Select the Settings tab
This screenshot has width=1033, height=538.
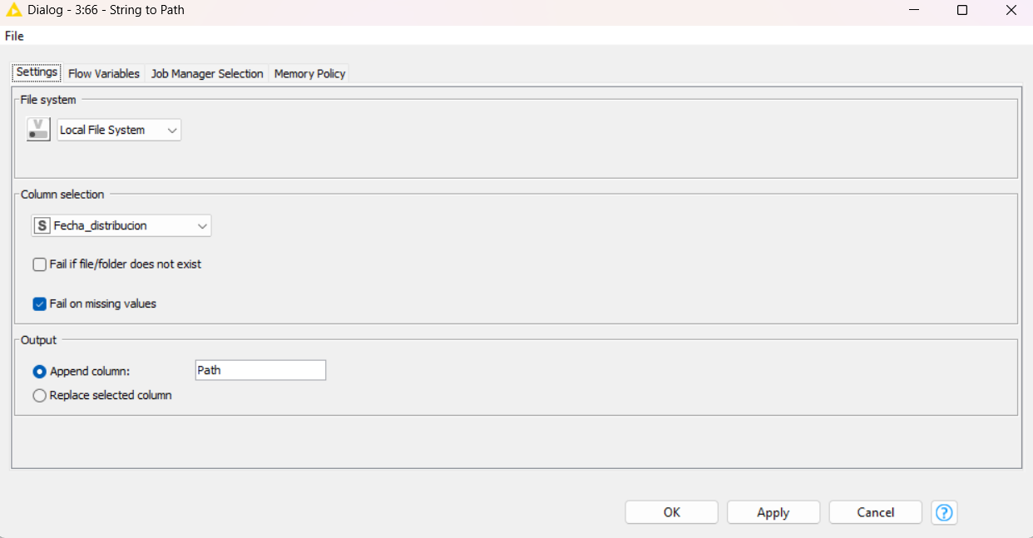tap(37, 72)
